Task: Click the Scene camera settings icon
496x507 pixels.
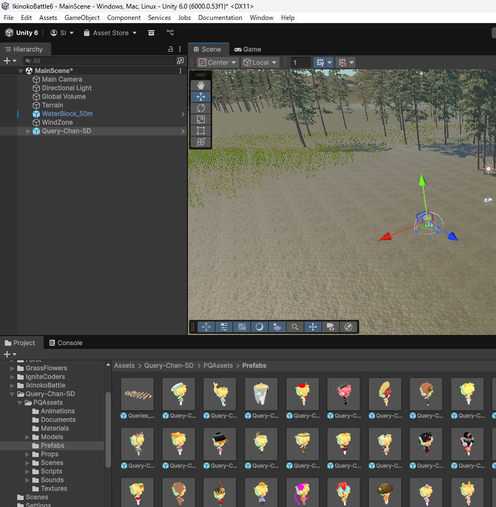Action: tap(331, 327)
